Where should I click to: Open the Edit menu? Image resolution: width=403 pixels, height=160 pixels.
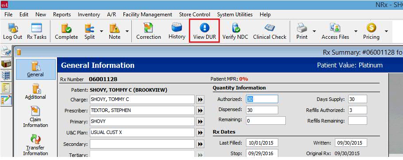tap(24, 15)
